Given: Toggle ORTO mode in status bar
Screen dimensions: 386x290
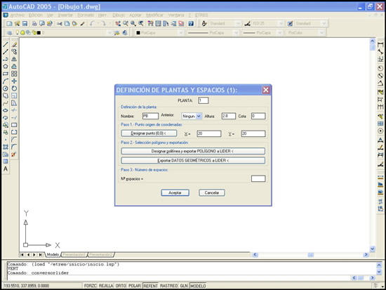Looking at the screenshot, I should point(121,286).
